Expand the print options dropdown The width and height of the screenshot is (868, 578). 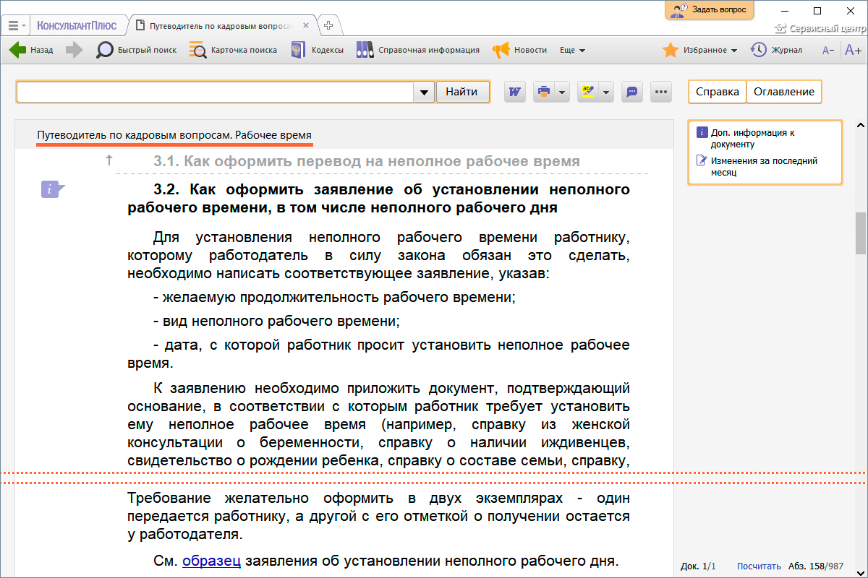pyautogui.click(x=562, y=92)
